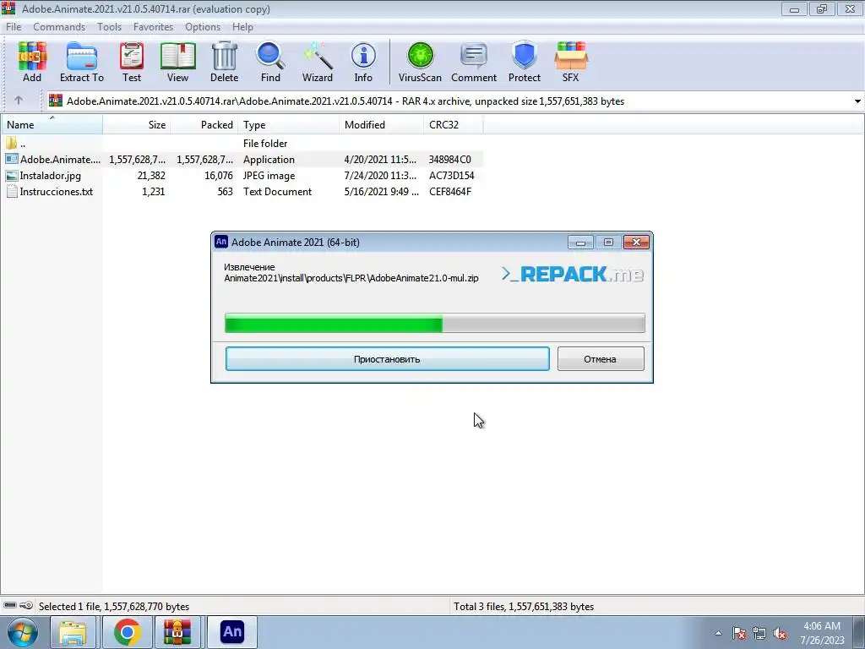865x649 pixels.
Task: Run the Test archive tool
Action: (x=131, y=62)
